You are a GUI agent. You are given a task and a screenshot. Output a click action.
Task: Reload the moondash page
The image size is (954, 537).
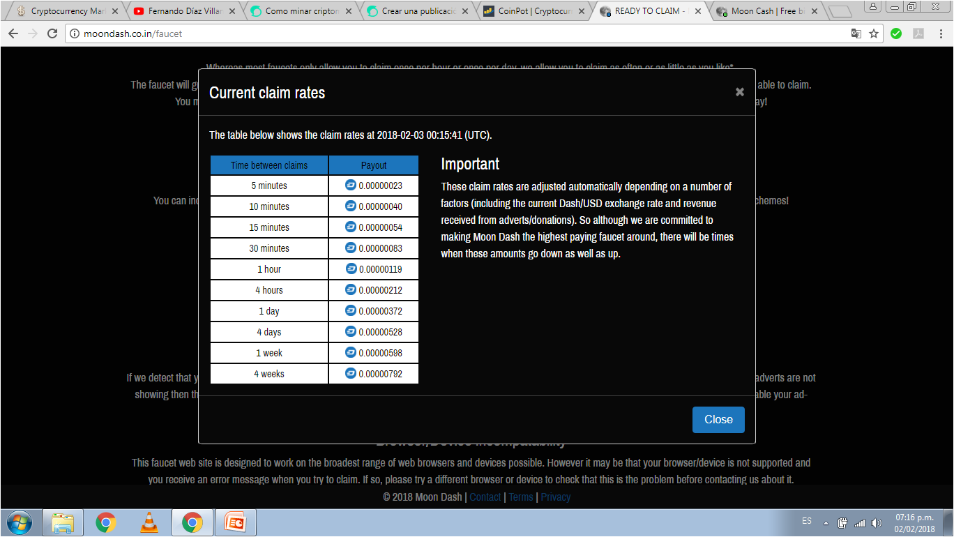pyautogui.click(x=52, y=33)
